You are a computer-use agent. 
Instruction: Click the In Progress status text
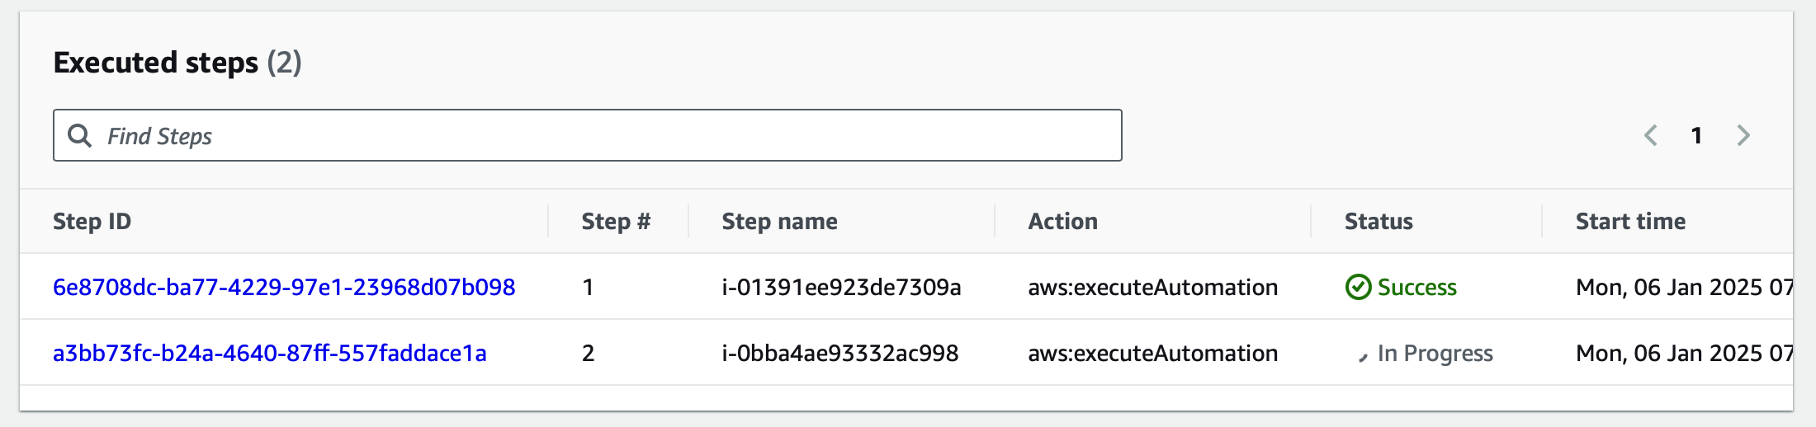1435,353
